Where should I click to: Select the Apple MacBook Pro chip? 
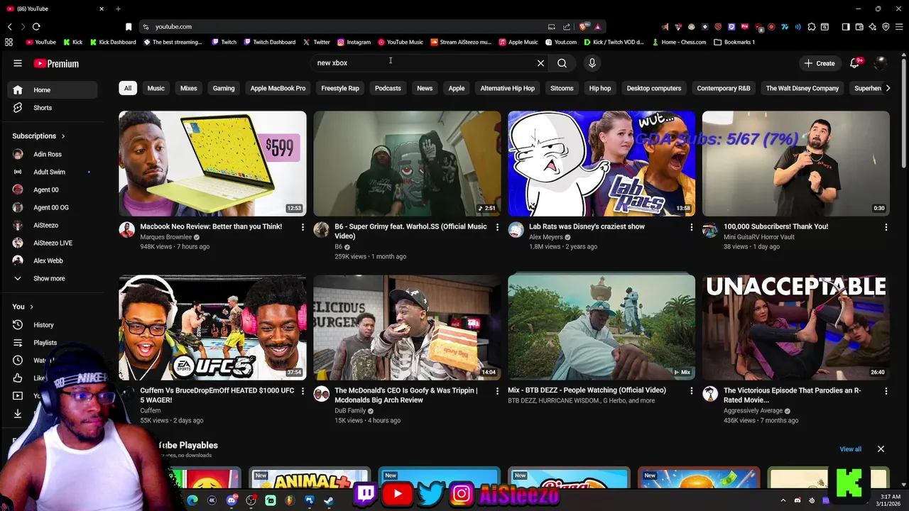[x=278, y=88]
